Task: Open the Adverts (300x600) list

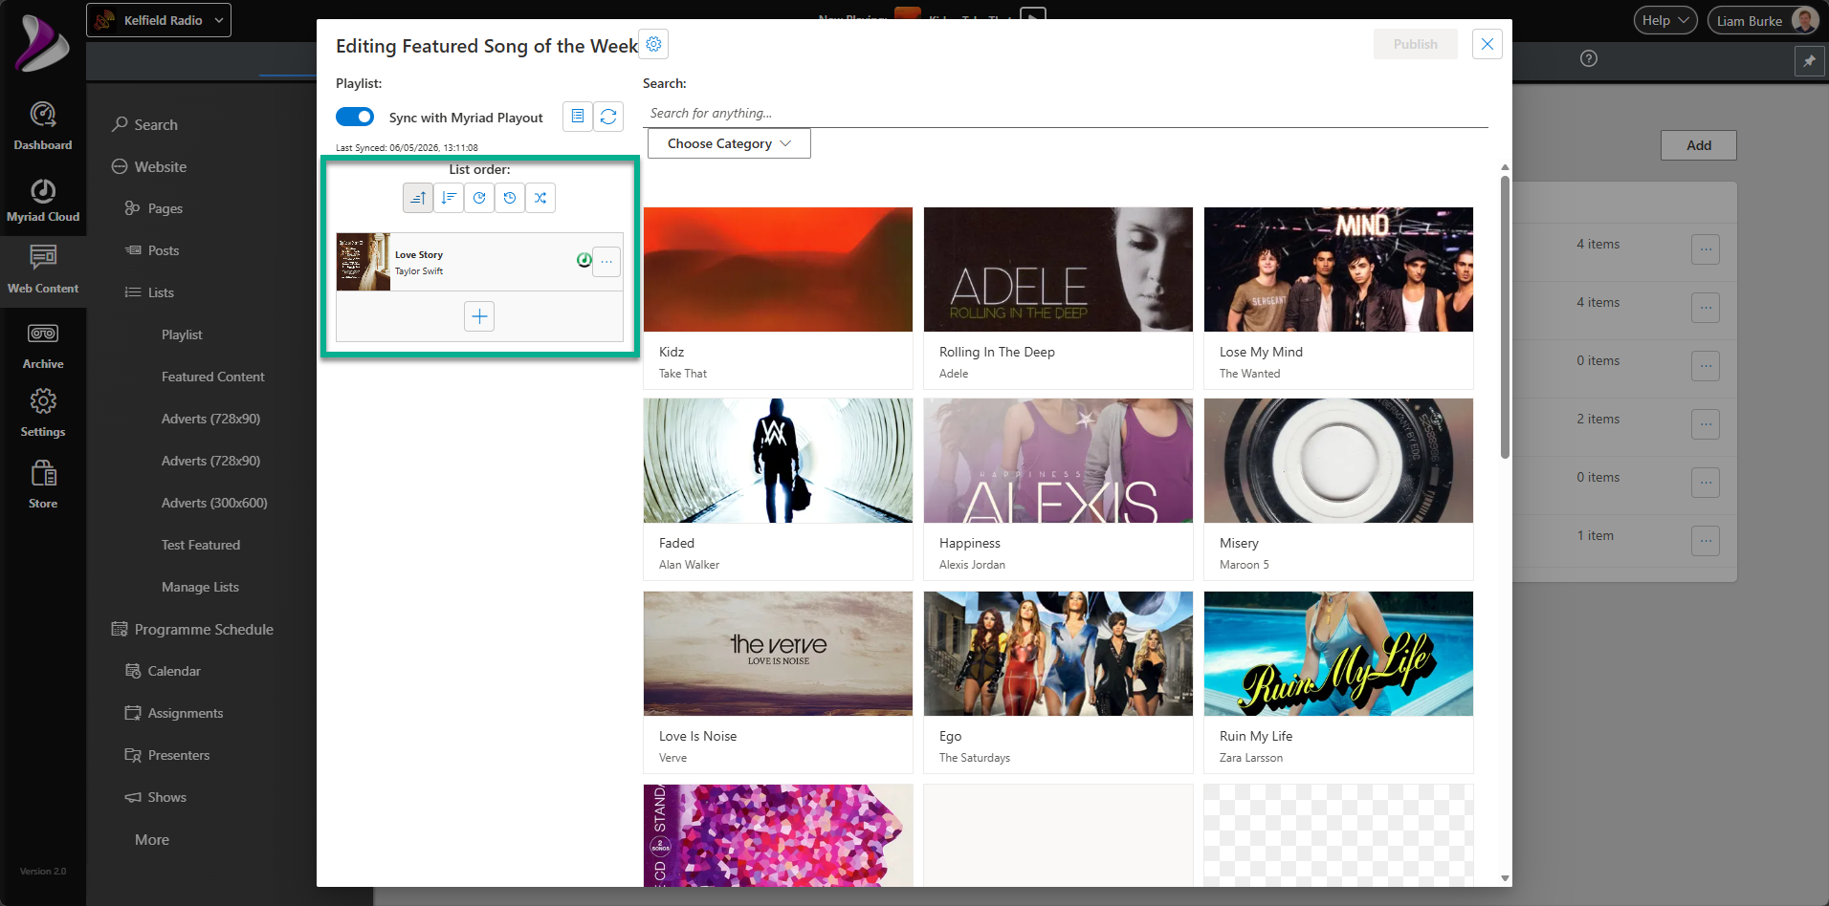Action: (214, 503)
